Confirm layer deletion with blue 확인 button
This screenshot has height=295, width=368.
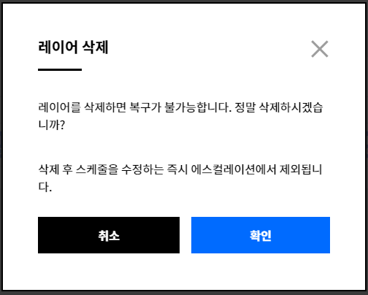click(x=261, y=235)
